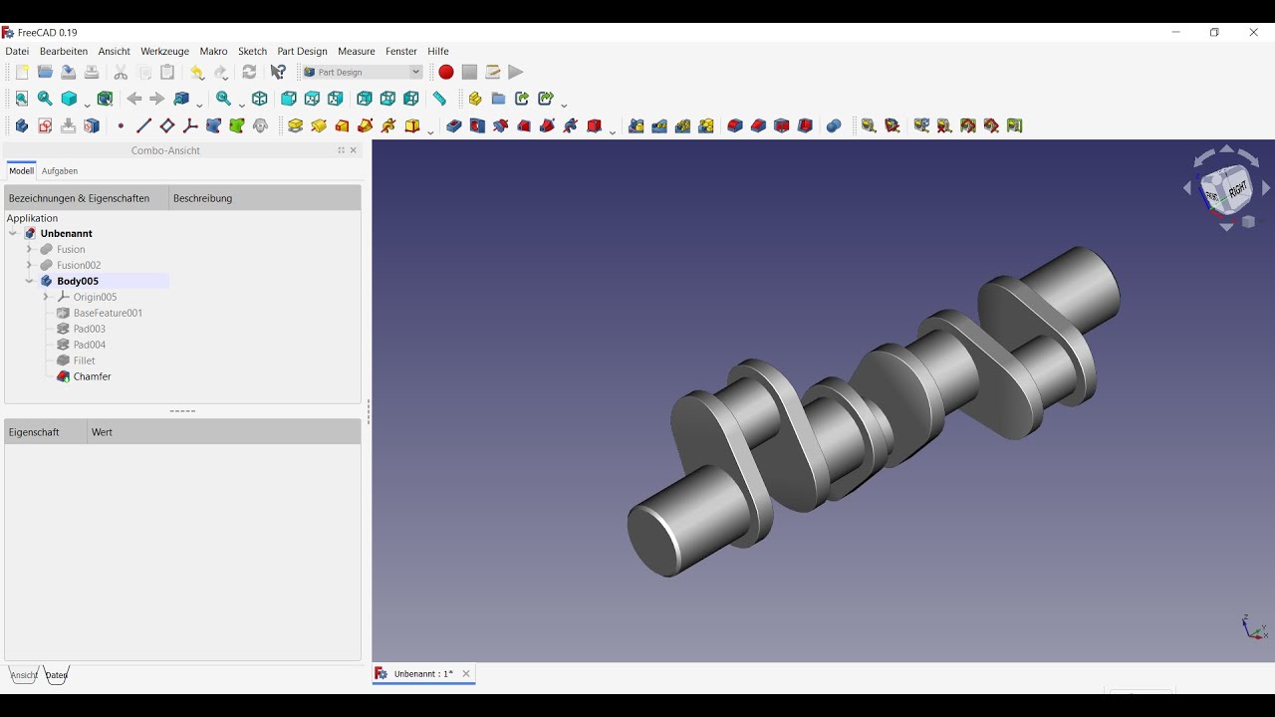The image size is (1275, 717).
Task: Close the Combo-Ansicht panel
Action: click(354, 150)
